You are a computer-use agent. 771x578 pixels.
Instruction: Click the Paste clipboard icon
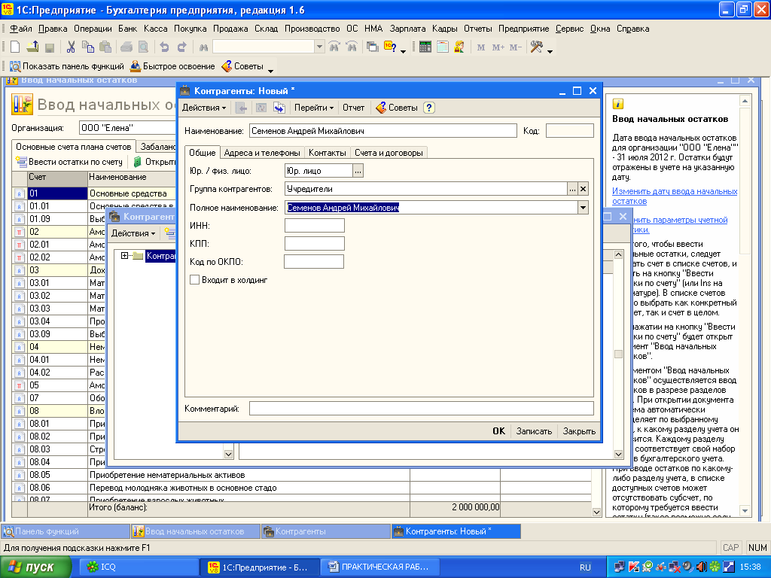pyautogui.click(x=105, y=47)
